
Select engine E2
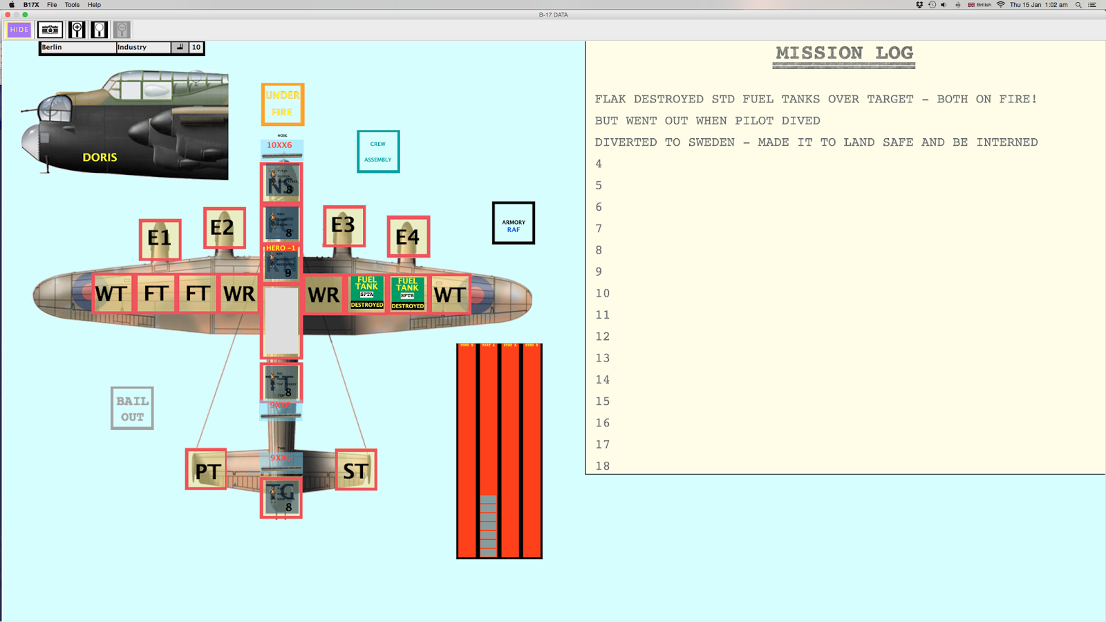tap(225, 227)
